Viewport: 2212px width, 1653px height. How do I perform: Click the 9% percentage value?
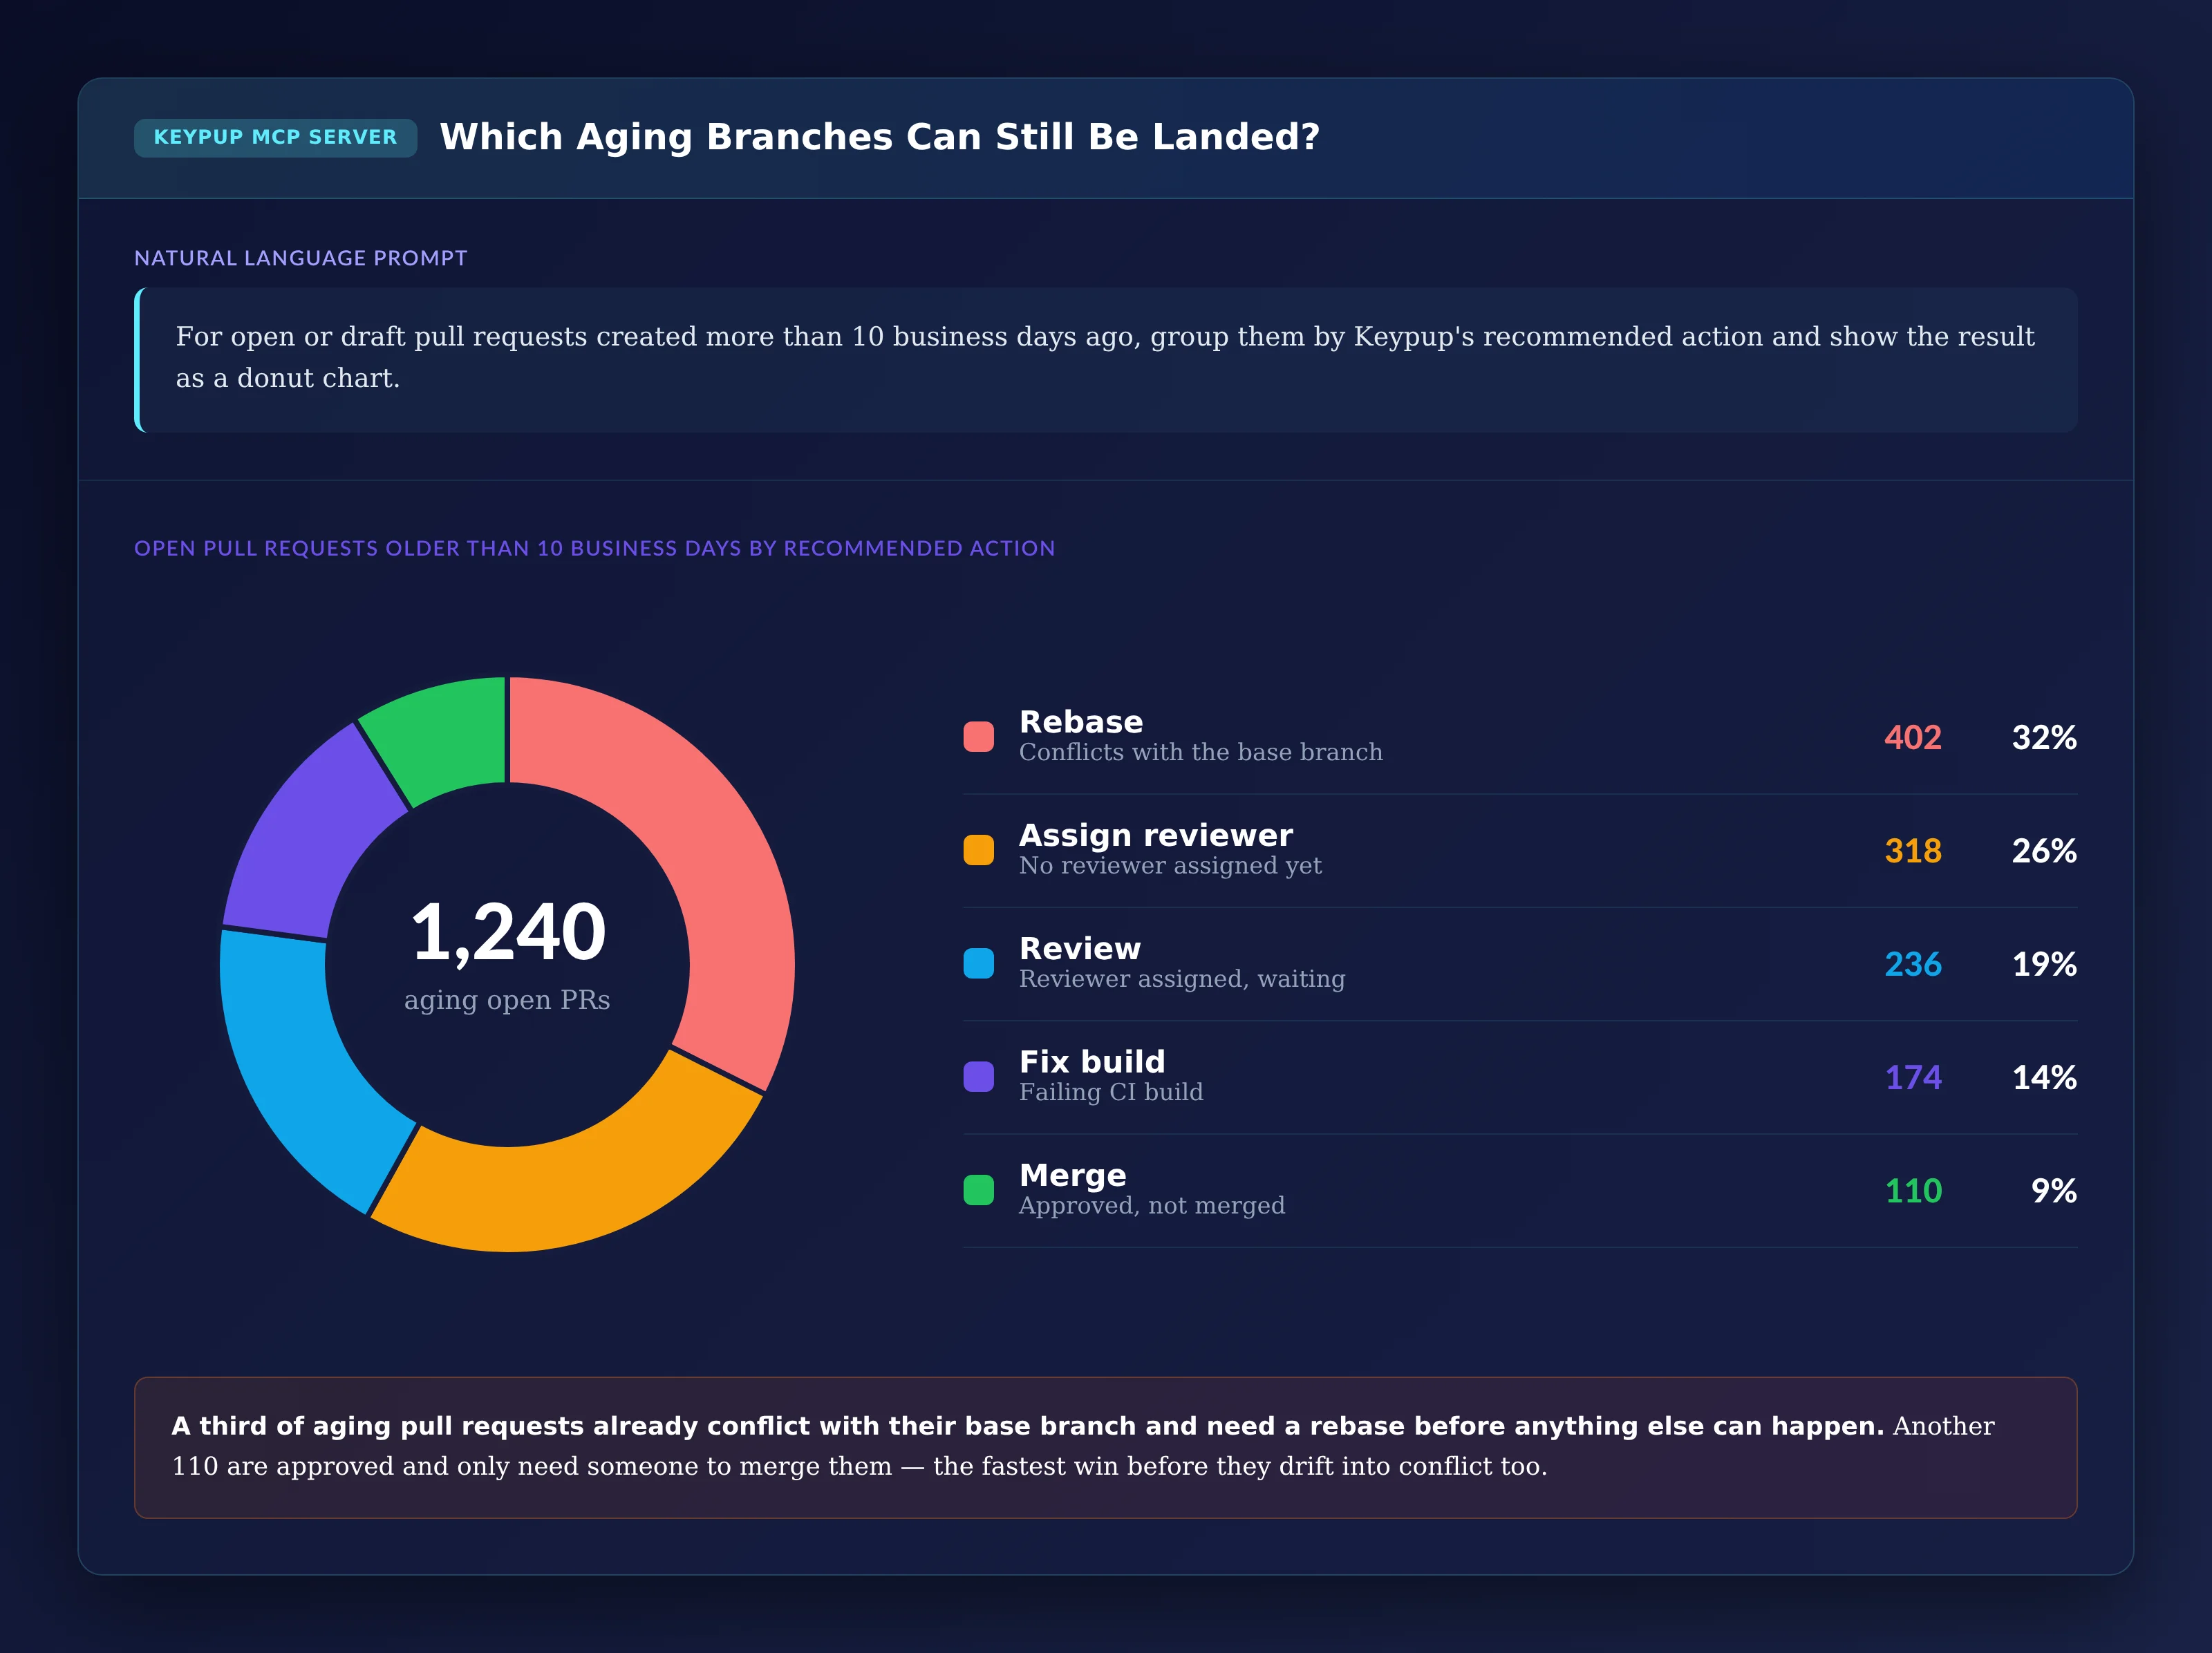pyautogui.click(x=2054, y=1191)
